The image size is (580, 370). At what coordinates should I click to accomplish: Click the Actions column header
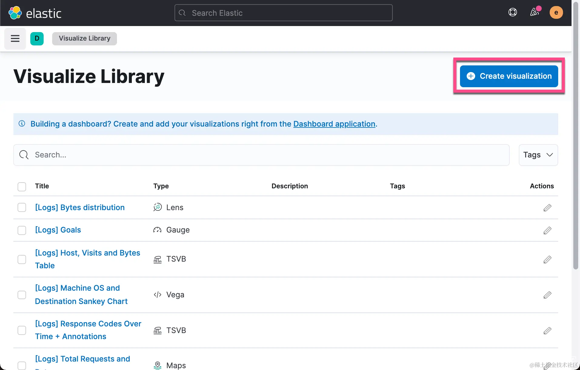[542, 186]
